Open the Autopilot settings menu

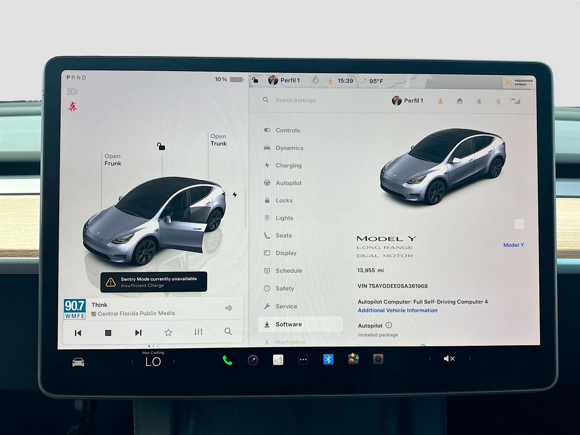point(283,183)
